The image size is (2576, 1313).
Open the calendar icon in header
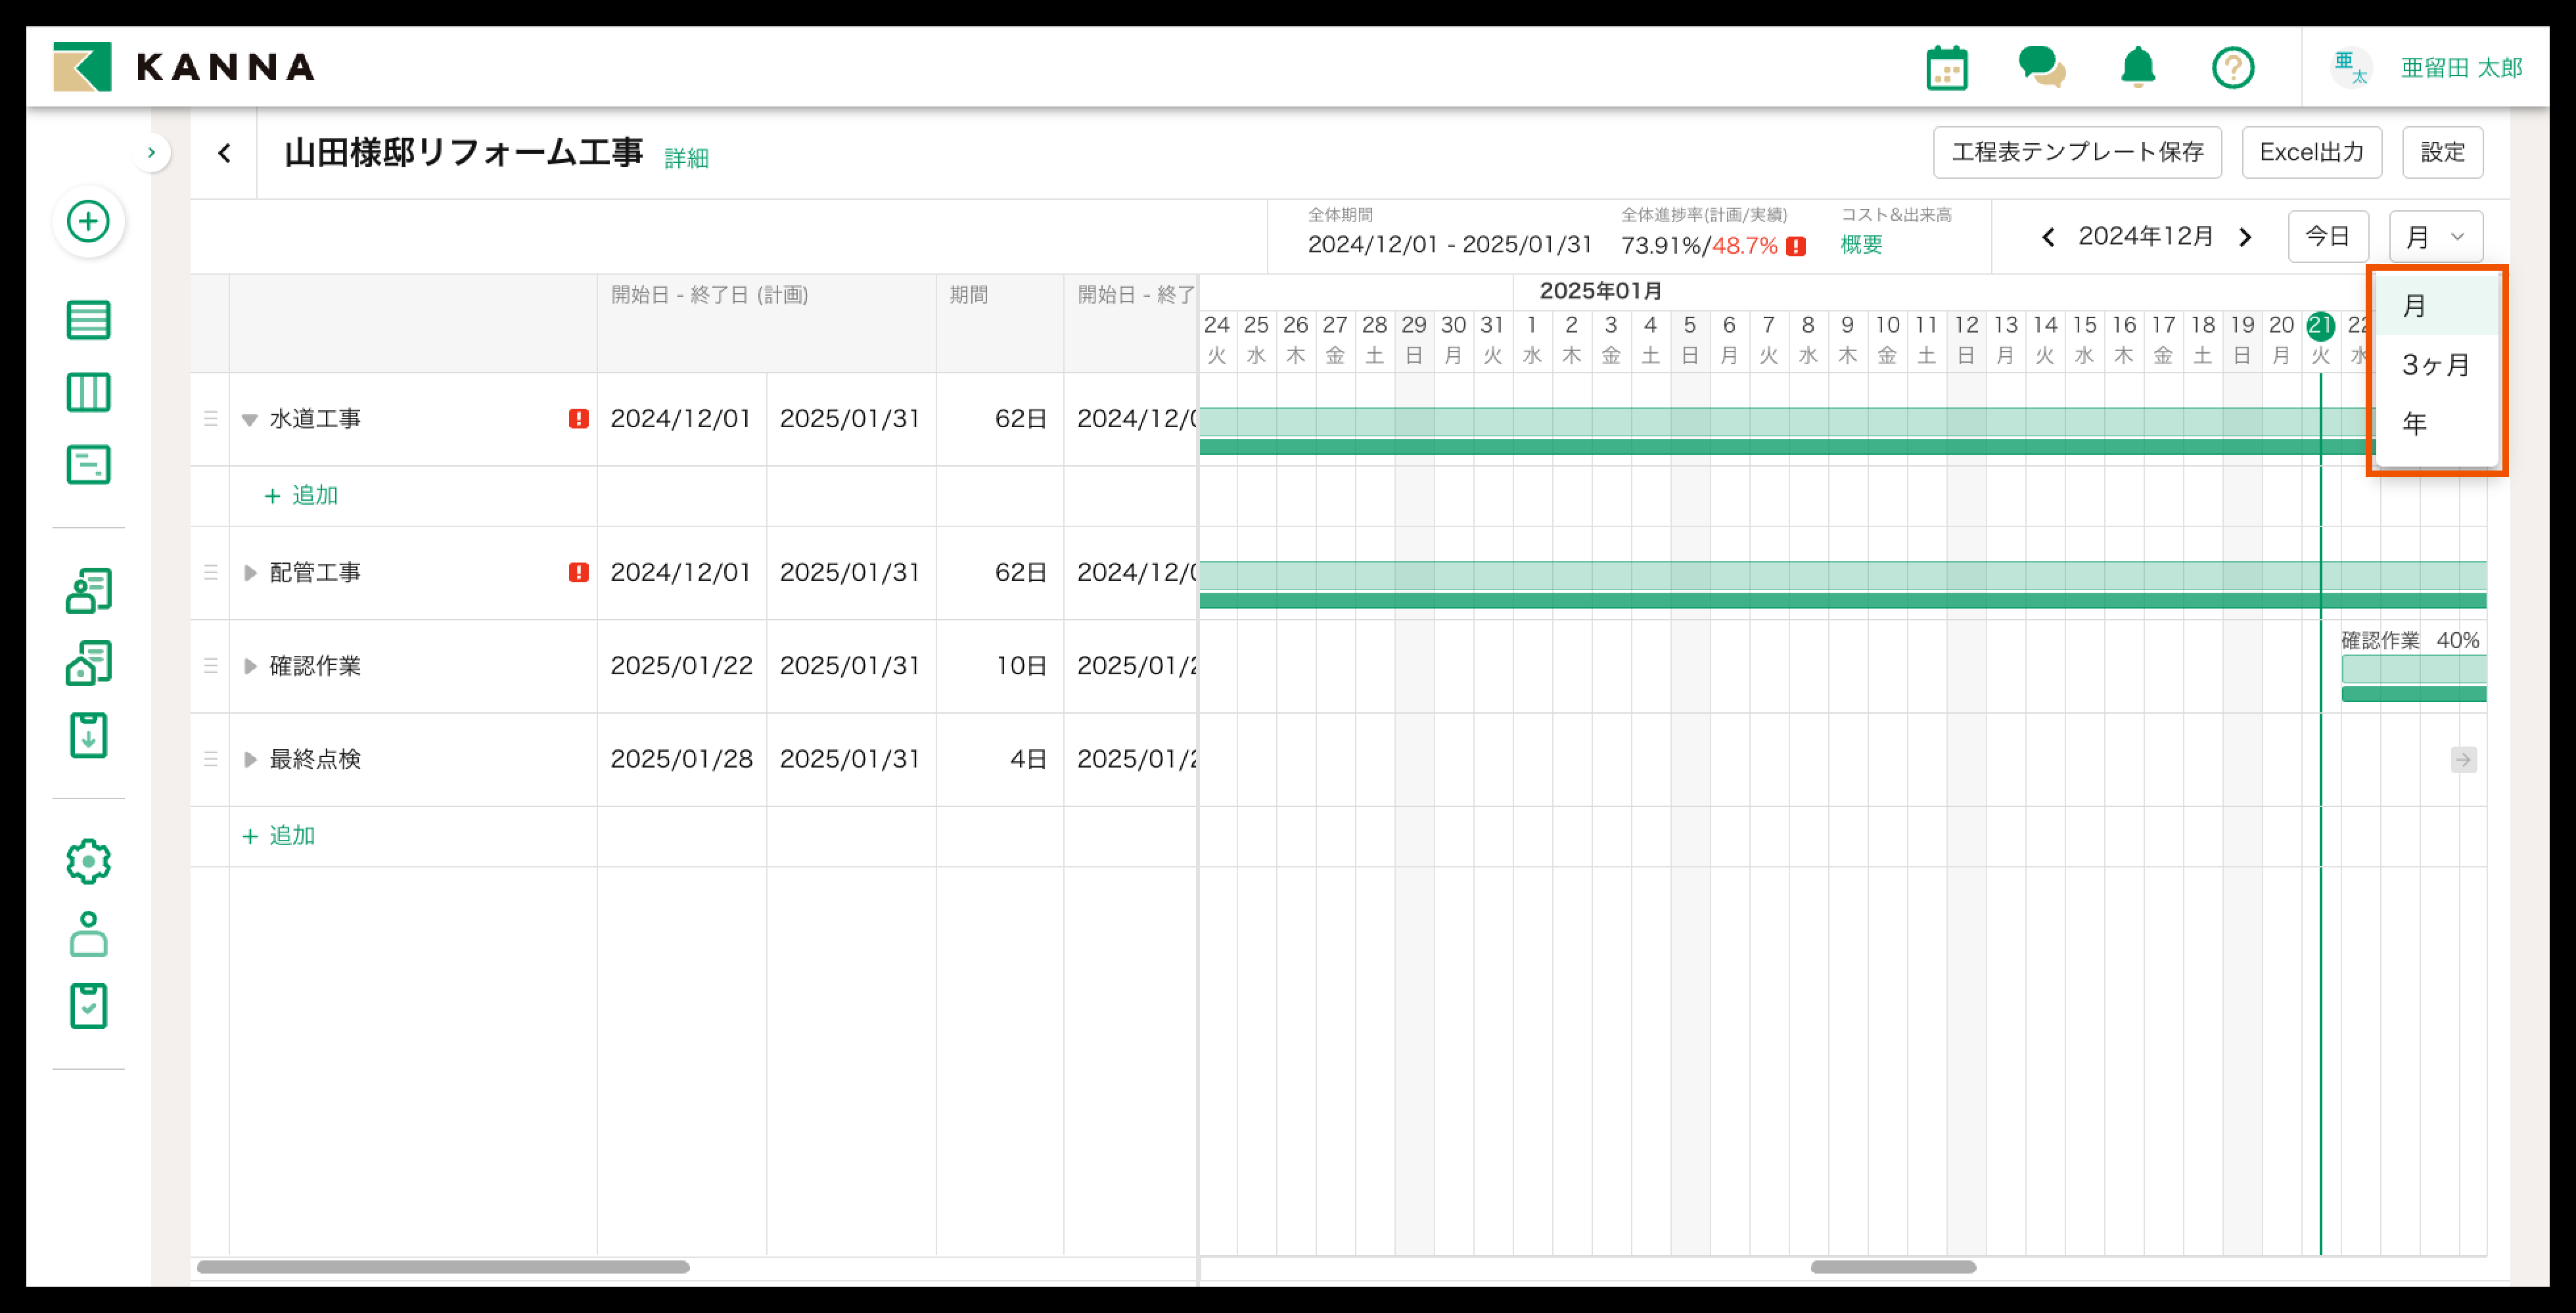(1946, 68)
